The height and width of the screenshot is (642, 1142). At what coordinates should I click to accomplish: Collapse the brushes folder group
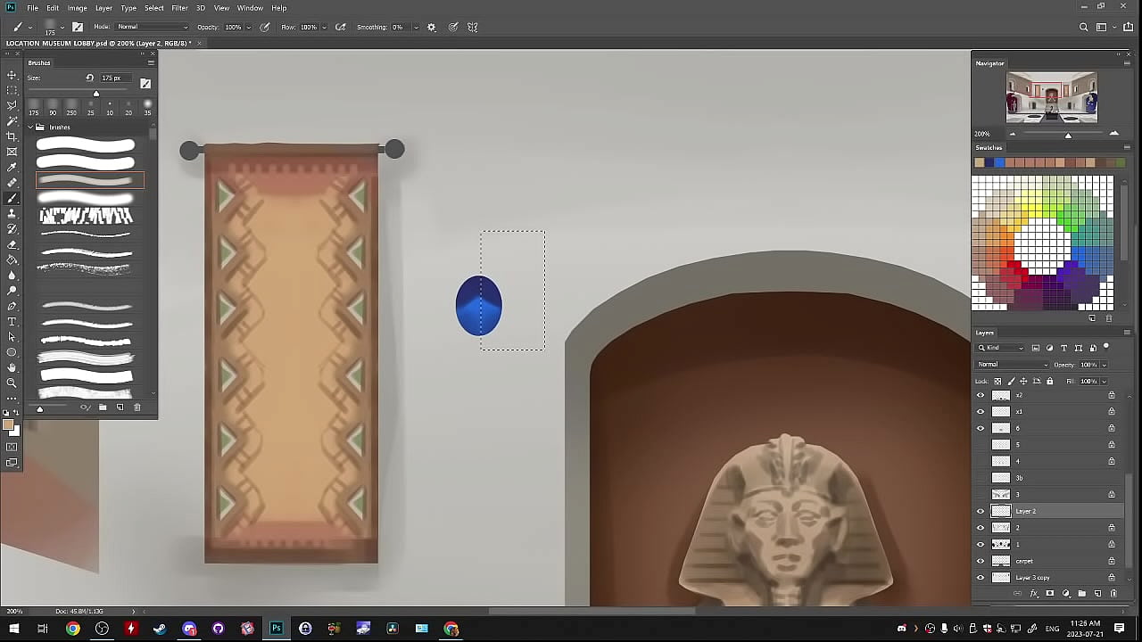coord(30,128)
